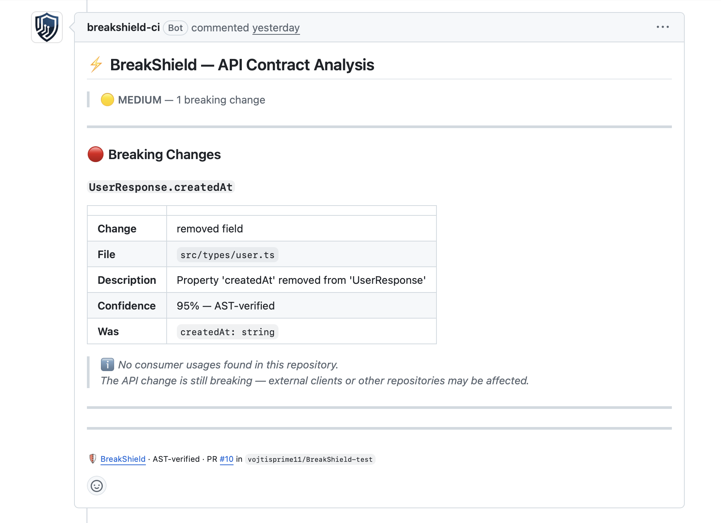Click the 'File' row label
The image size is (721, 523).
[106, 254]
